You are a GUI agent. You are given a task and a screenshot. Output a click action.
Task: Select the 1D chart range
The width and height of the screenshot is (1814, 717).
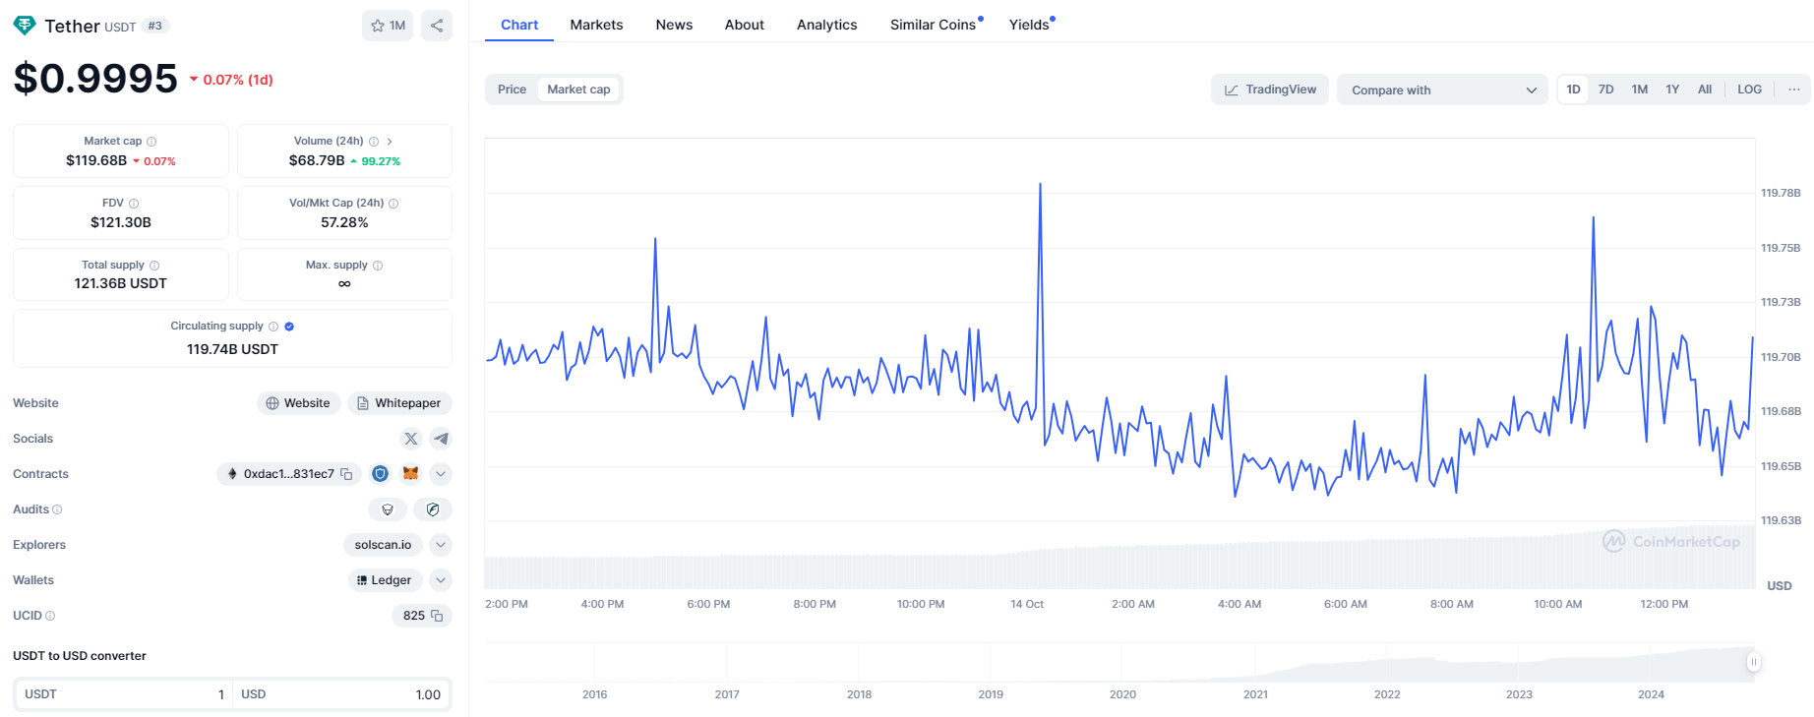click(x=1574, y=90)
